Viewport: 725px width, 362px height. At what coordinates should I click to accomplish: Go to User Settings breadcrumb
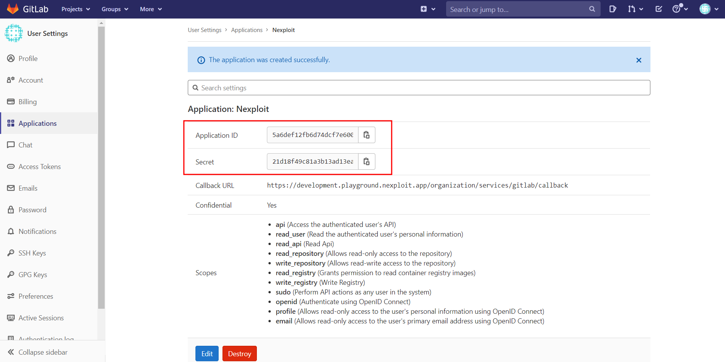pyautogui.click(x=205, y=30)
